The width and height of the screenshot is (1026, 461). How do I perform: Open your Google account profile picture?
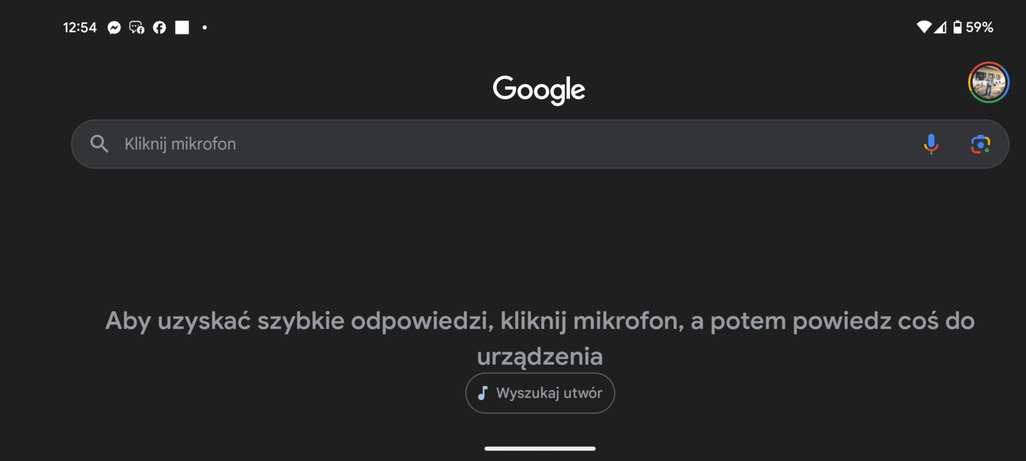[988, 81]
